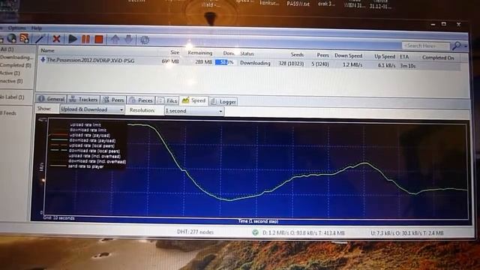
Task: Click the Create New Torrent wand icon
Action: point(40,39)
